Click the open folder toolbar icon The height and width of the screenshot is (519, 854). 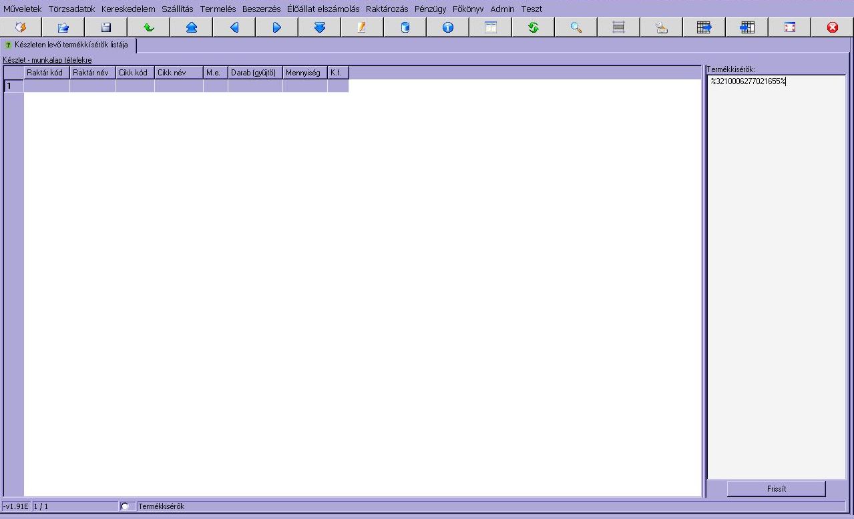point(63,27)
